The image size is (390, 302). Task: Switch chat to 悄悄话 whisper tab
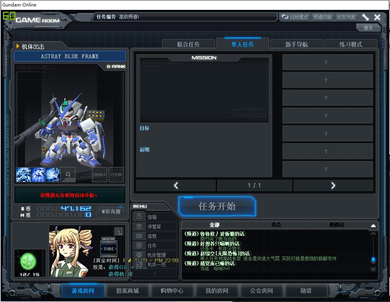tap(337, 225)
